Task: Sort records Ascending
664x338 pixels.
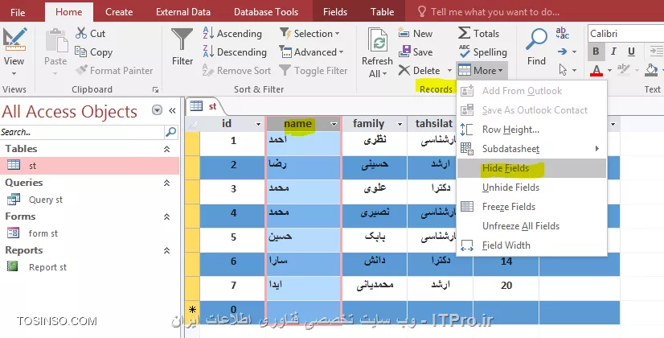Action: [232, 34]
